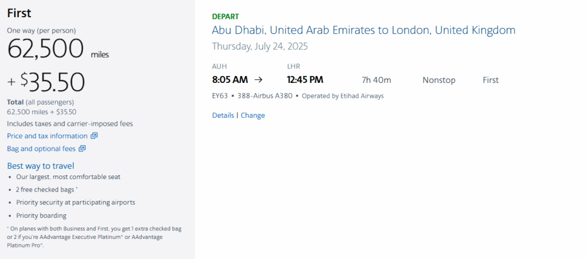The width and height of the screenshot is (586, 259).
Task: Click the Abu Dhabi to London route heading
Action: 363,30
